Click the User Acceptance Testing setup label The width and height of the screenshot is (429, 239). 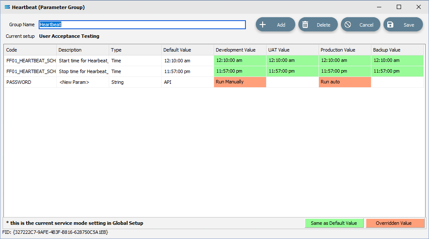point(69,36)
